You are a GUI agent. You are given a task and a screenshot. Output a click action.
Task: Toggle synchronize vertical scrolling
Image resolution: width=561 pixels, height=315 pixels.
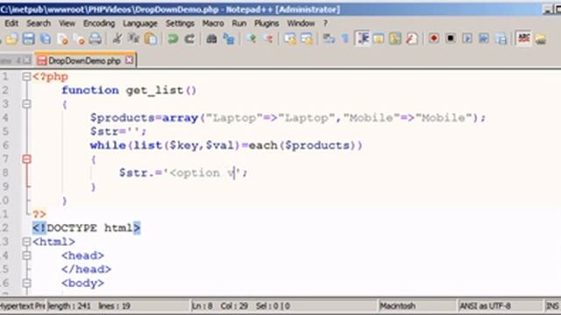(x=290, y=38)
